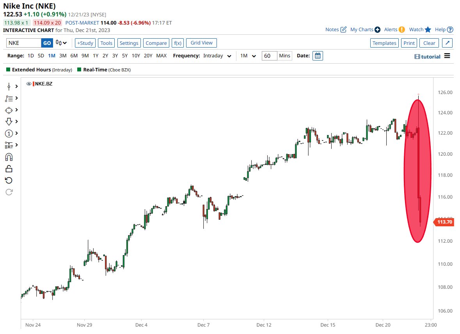The image size is (460, 334).
Task: Click the My Charts plus icon
Action: coord(378,30)
